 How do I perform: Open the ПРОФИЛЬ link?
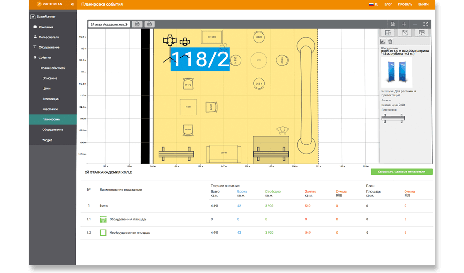point(405,4)
